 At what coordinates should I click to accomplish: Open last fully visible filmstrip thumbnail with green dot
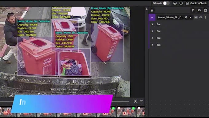(x=126, y=112)
